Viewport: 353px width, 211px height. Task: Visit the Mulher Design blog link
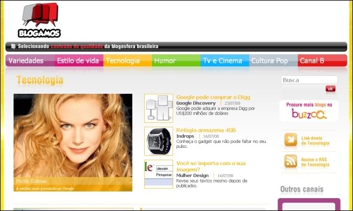193,175
